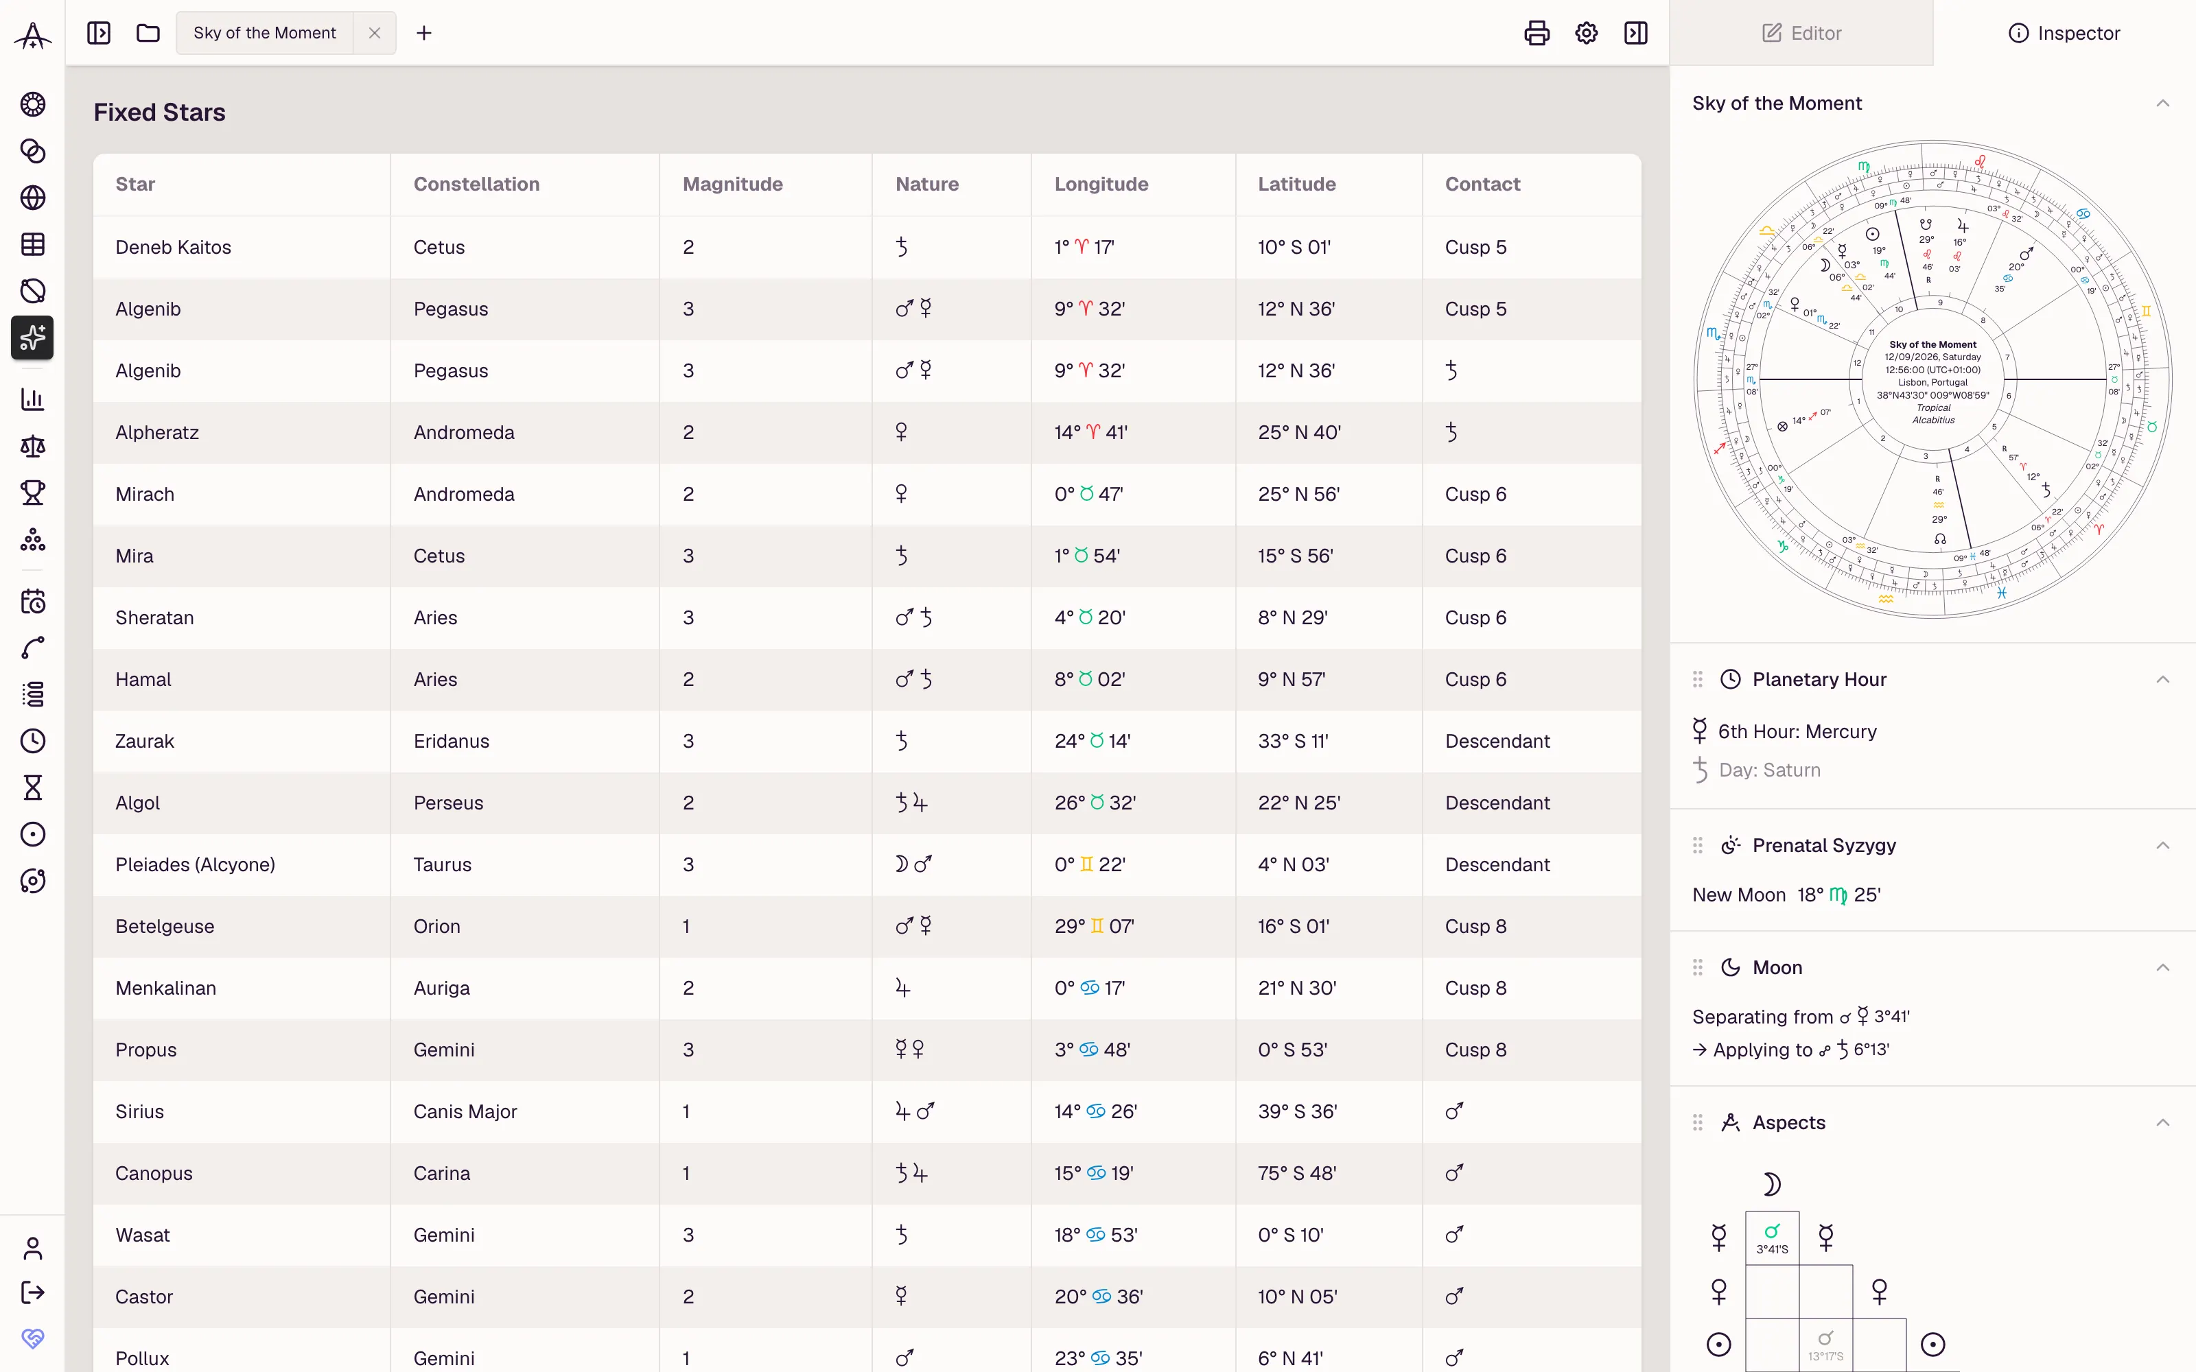Sort by the Constellation column header
The height and width of the screenshot is (1372, 2196).
click(x=476, y=185)
